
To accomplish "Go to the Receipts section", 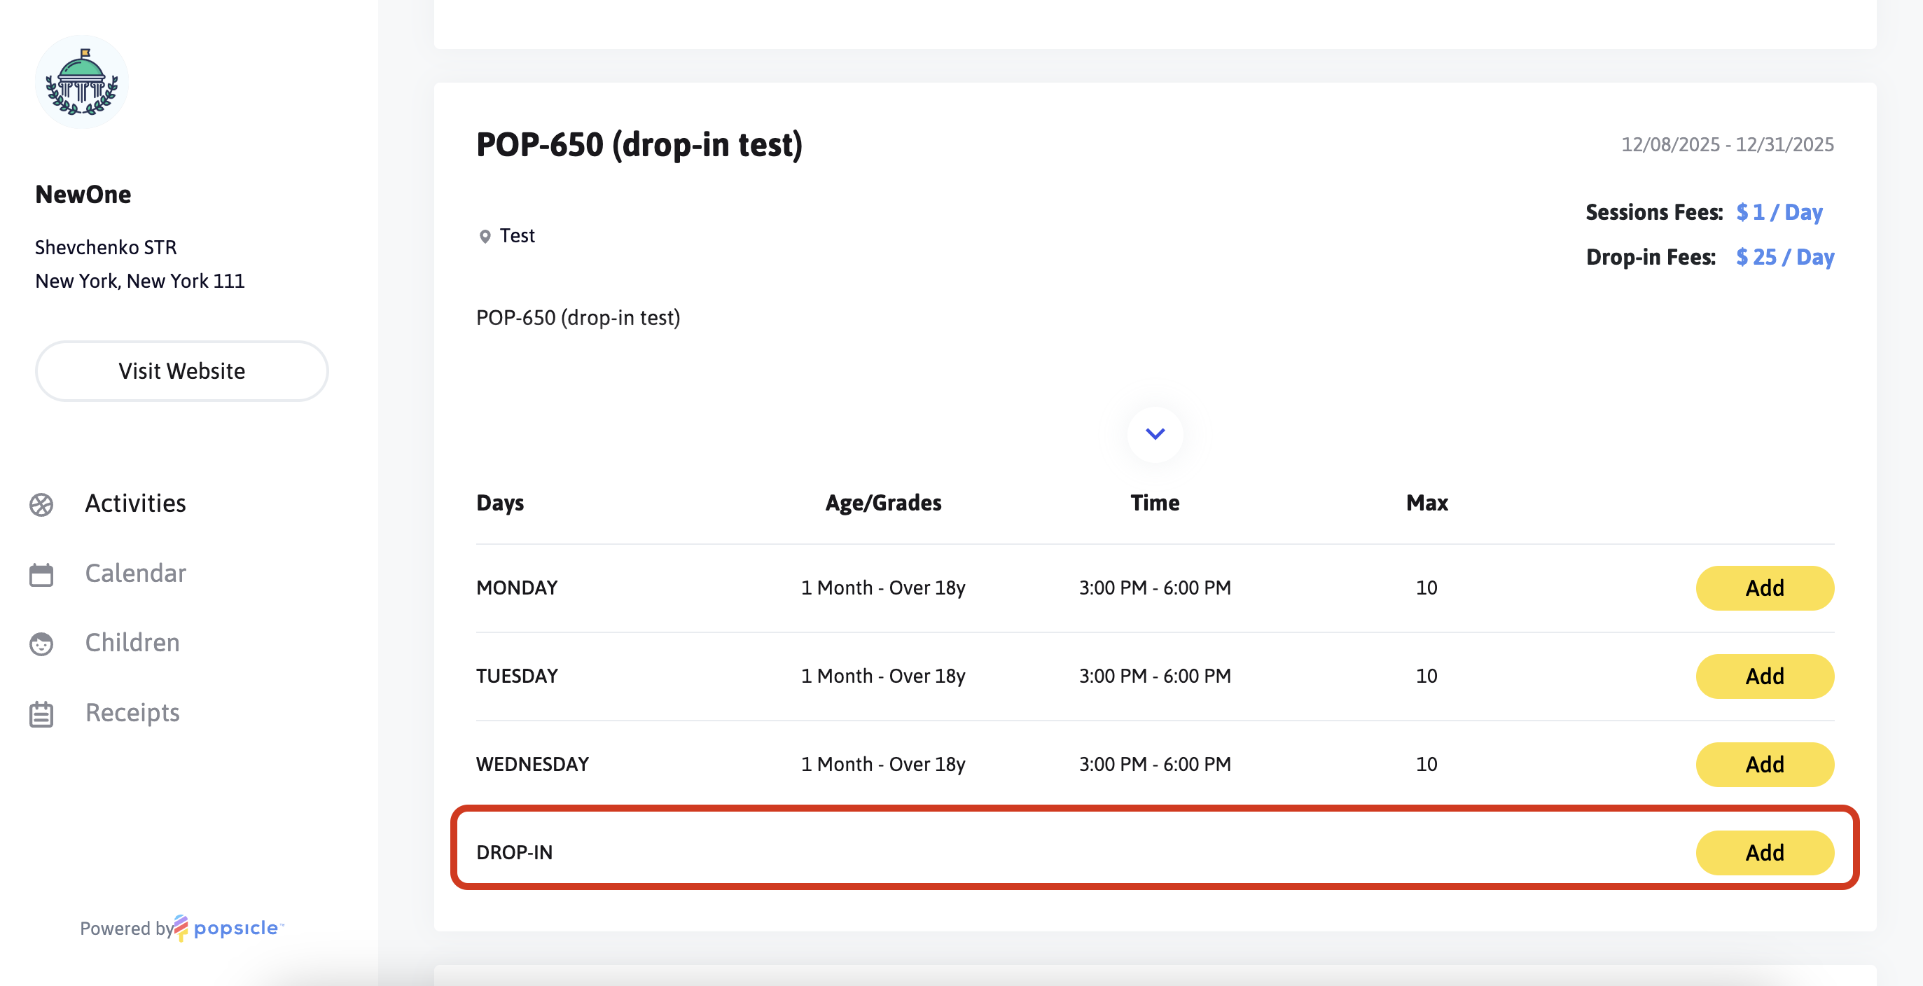I will point(132,712).
